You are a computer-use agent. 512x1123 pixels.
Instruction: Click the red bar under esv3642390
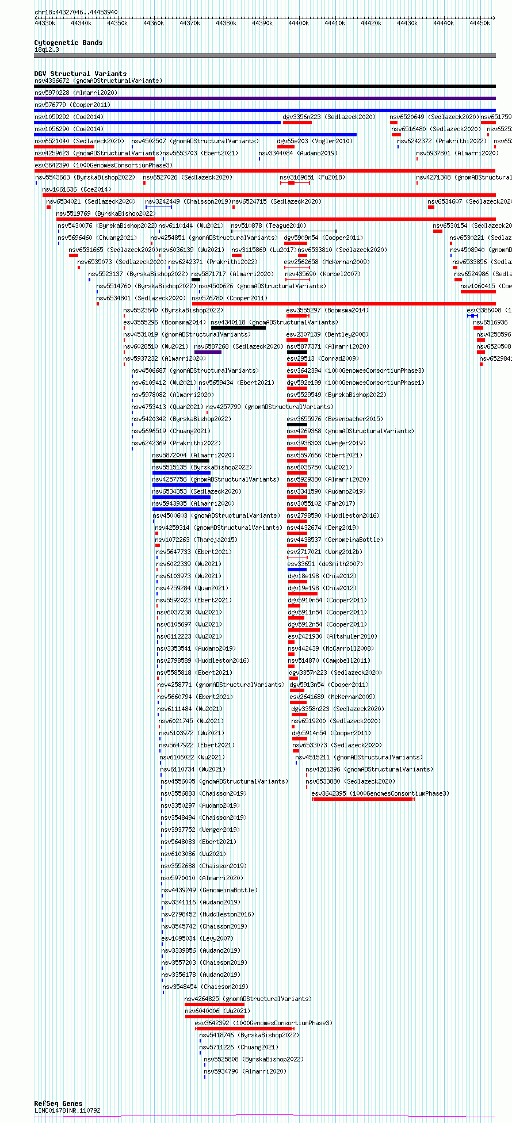tap(265, 171)
